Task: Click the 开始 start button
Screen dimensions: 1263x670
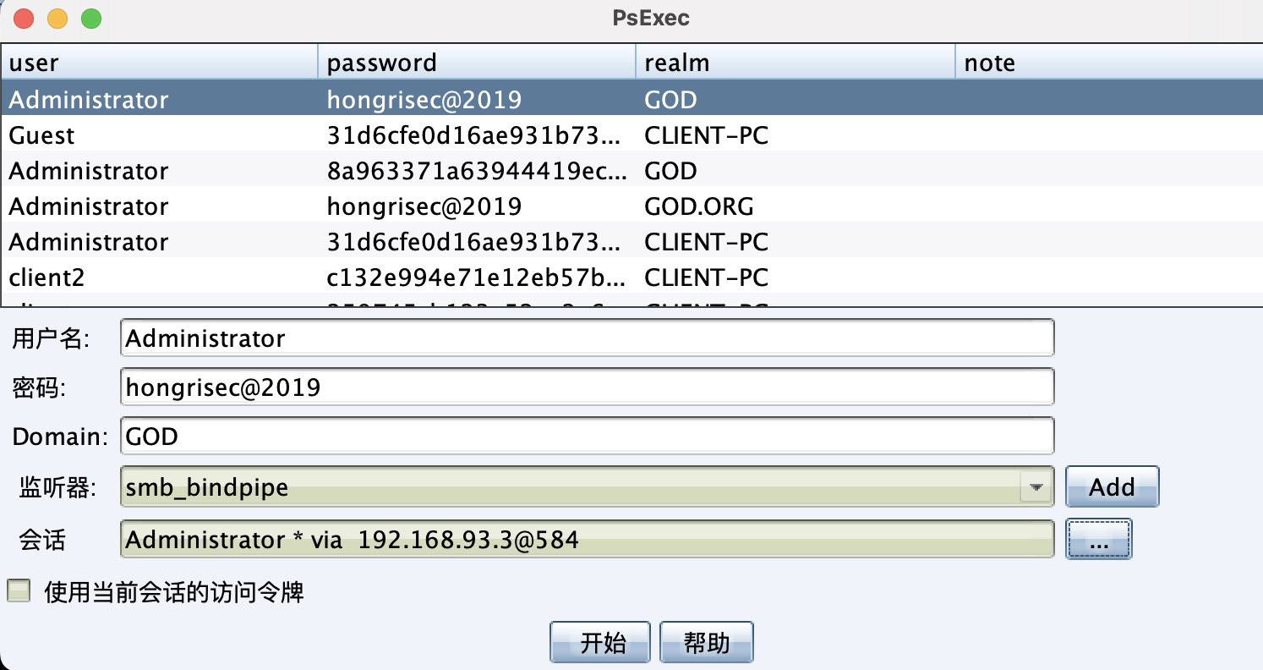Action: [x=599, y=643]
